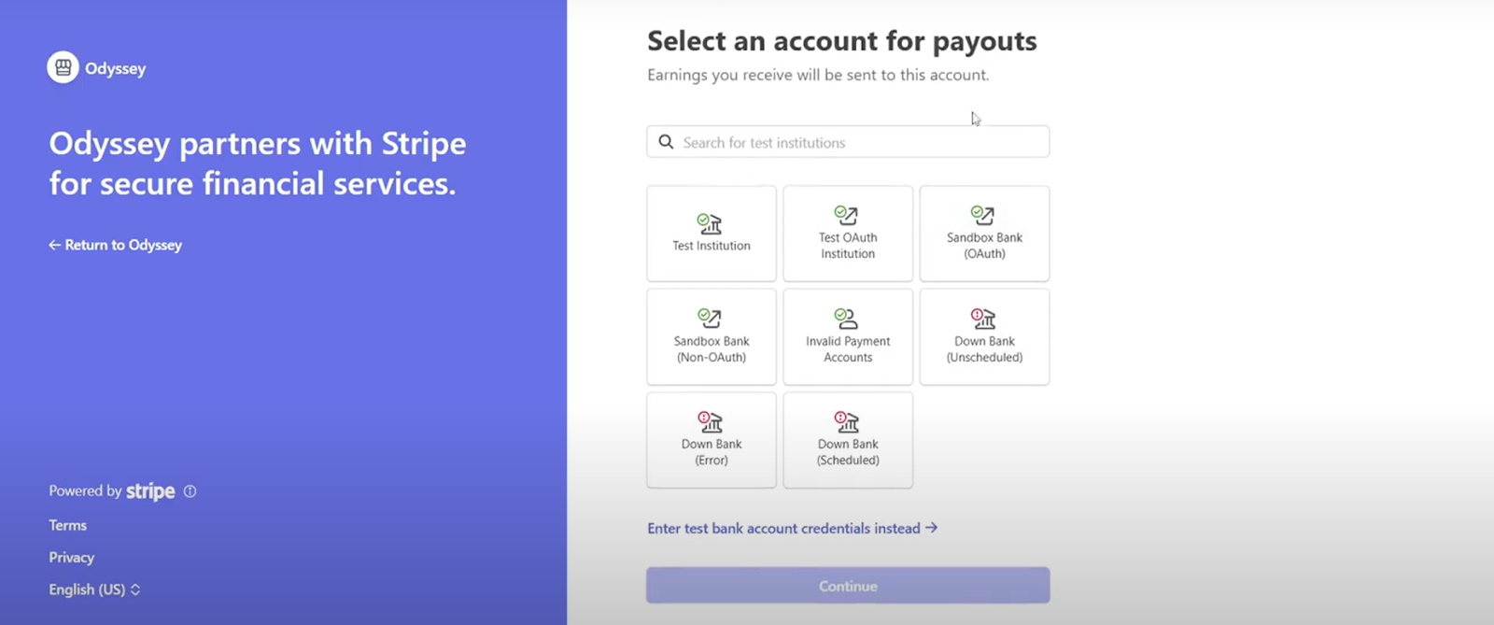Focus the Search for test institutions field
Viewport: 1494px width, 625px height.
(859, 142)
